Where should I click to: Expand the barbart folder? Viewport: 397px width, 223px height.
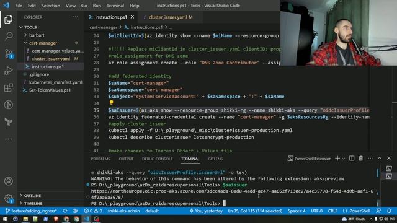click(37, 35)
